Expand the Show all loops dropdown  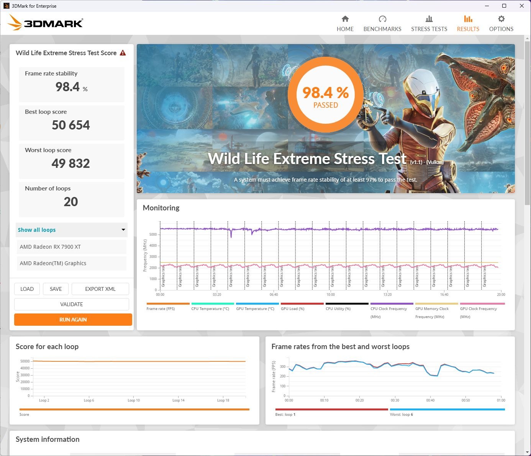[72, 230]
